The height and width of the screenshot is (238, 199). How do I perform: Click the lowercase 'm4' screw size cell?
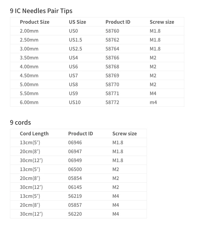click(x=153, y=102)
